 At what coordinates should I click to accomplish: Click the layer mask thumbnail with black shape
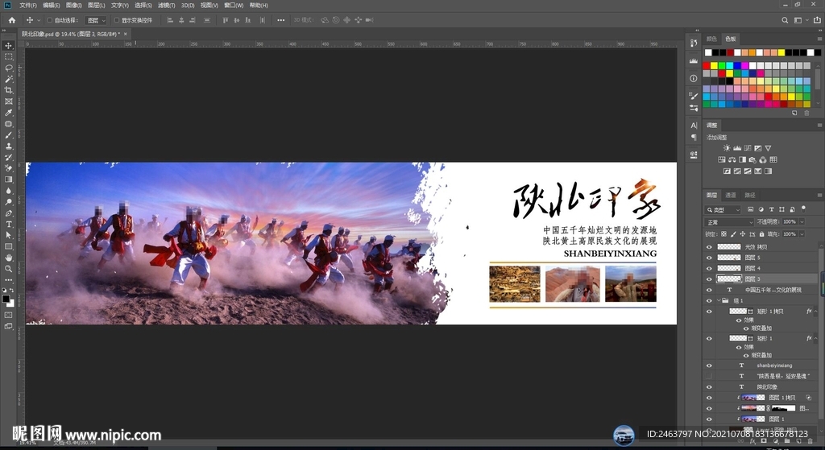(783, 408)
